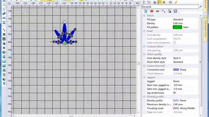Click the canvas scroll-up arrow
The width and height of the screenshot is (209, 117).
click(x=138, y=8)
